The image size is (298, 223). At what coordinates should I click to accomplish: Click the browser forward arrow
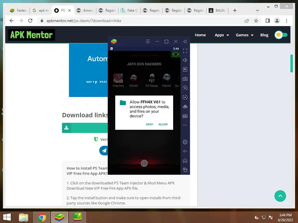point(21,21)
